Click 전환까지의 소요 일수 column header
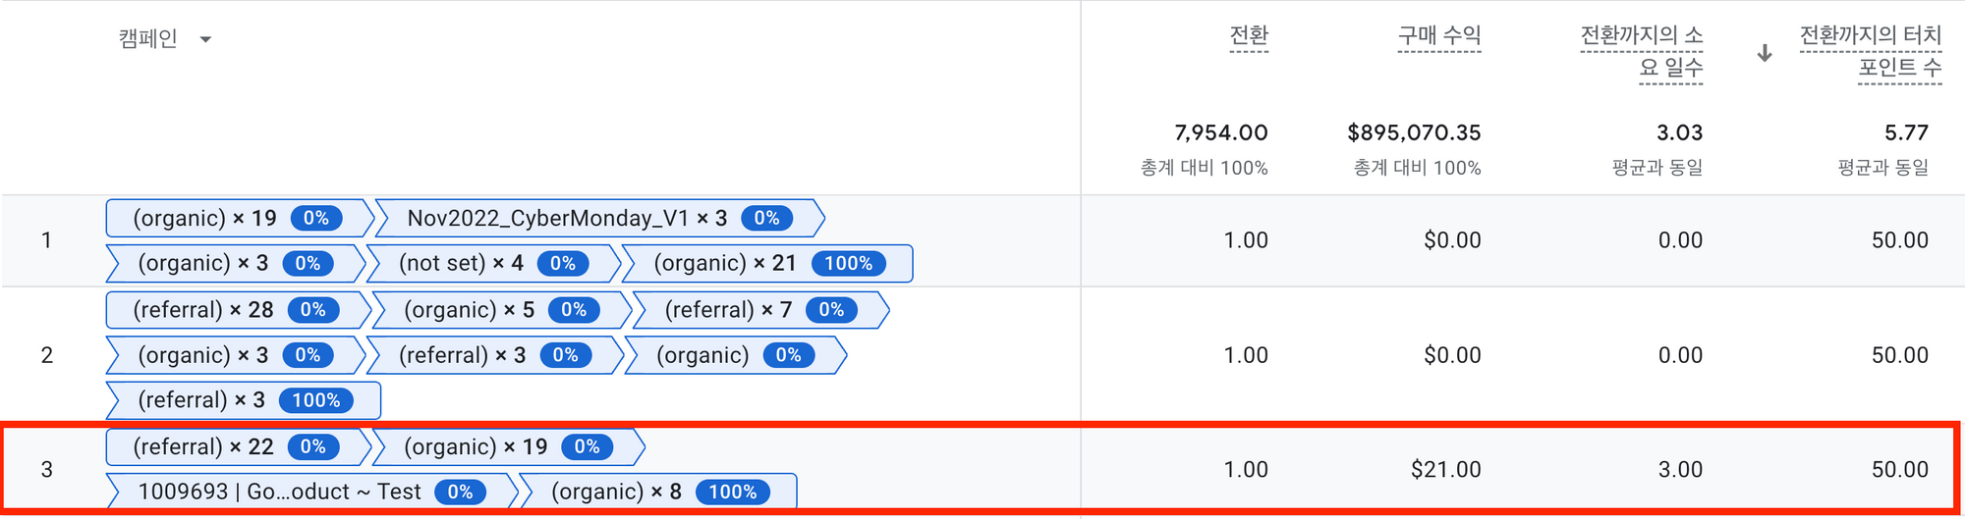Viewport: 1965px width, 519px height. coord(1642,52)
